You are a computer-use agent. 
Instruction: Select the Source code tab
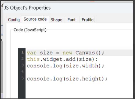[35, 19]
